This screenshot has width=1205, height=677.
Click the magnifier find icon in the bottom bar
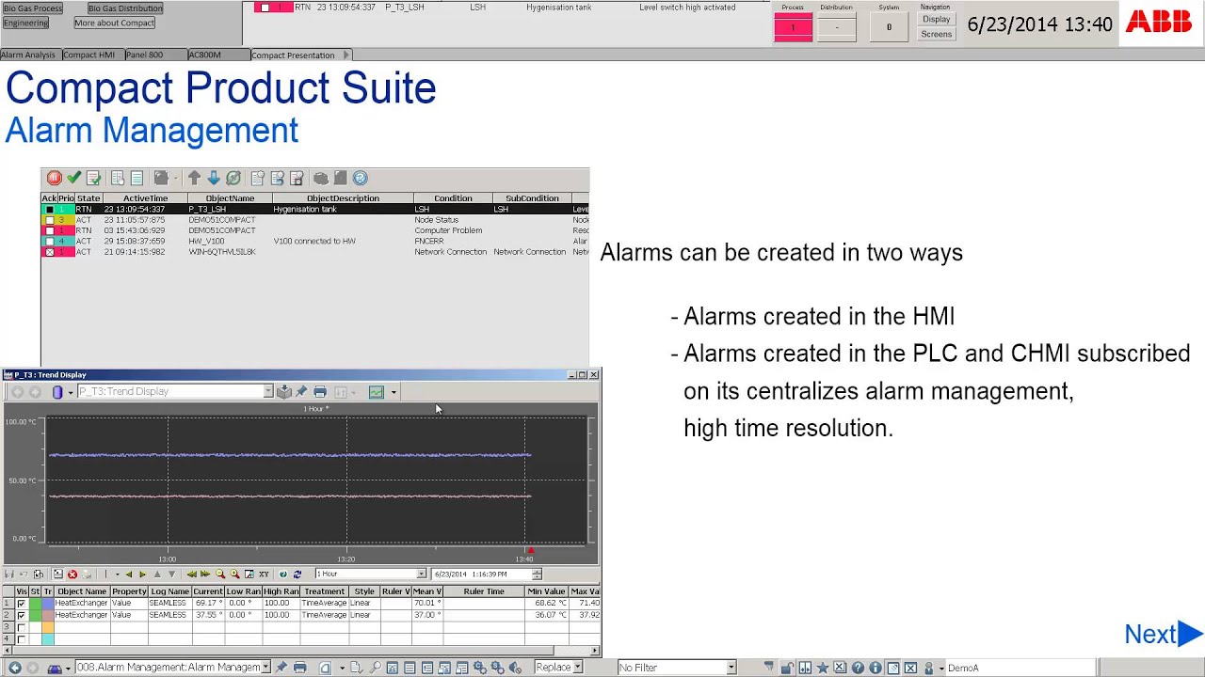375,668
